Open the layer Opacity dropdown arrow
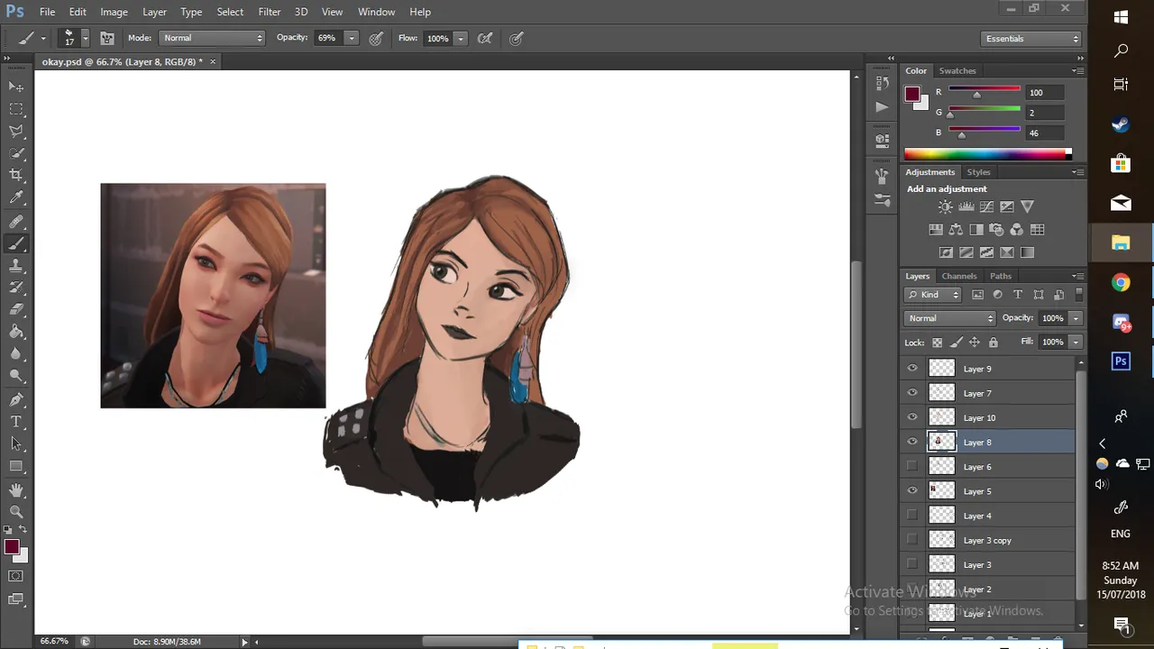1154x649 pixels. click(1076, 318)
